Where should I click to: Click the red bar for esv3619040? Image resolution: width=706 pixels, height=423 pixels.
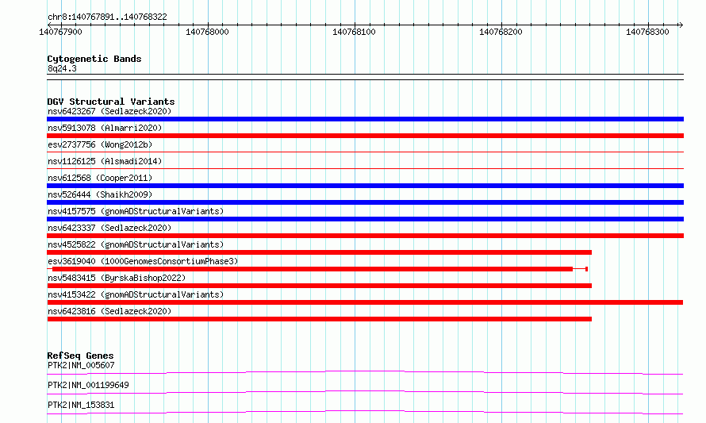(x=313, y=269)
